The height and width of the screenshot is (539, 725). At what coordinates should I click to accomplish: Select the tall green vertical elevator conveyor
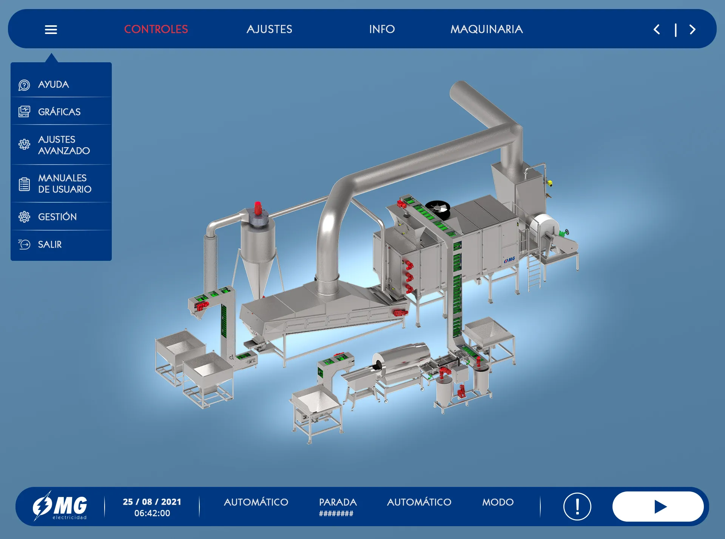click(x=457, y=291)
